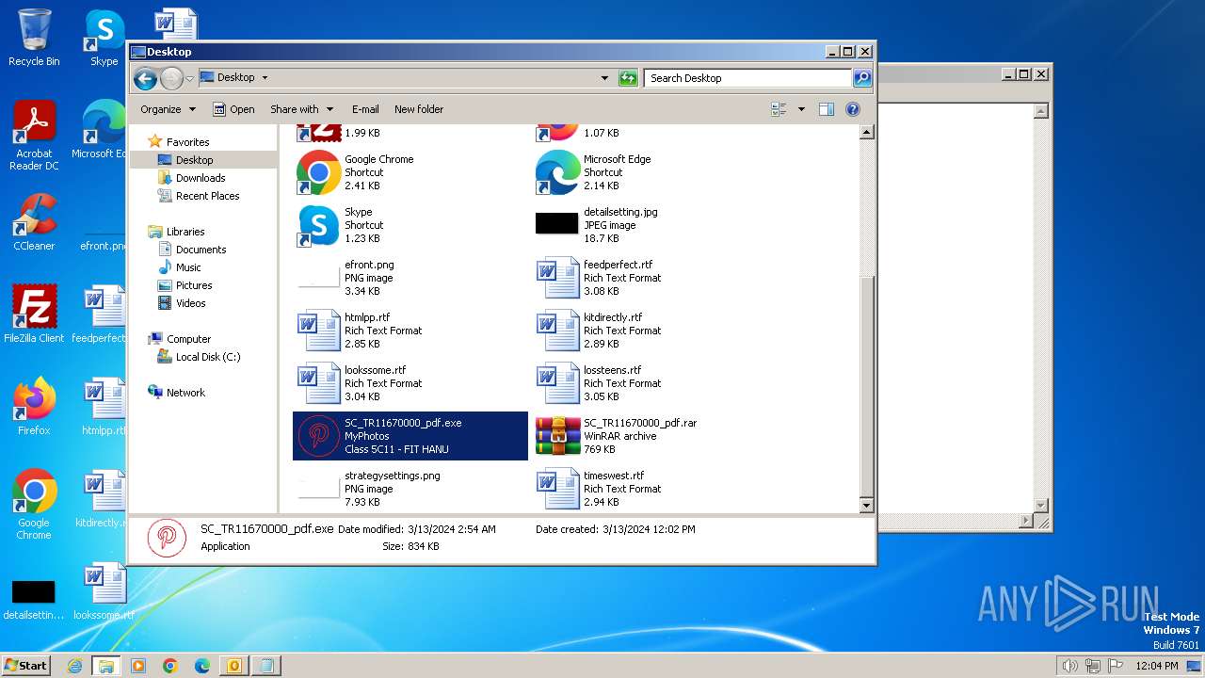
Task: Launch Skype from the desktop shortcut
Action: point(104,38)
